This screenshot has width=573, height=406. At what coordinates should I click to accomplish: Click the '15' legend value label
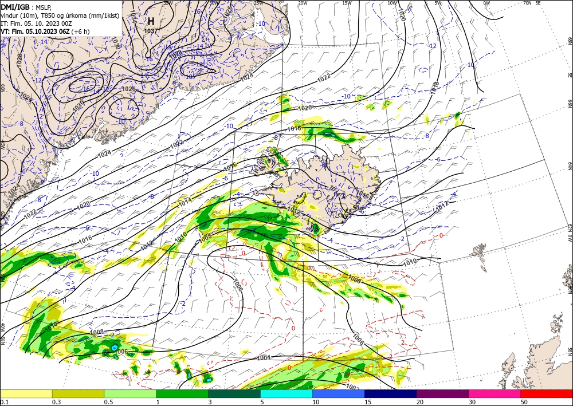368,402
